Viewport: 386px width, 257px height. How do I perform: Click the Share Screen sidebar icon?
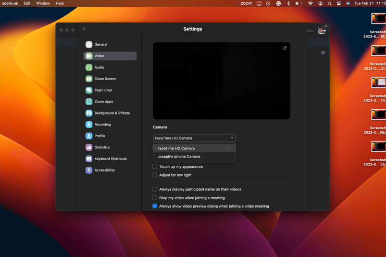pos(89,79)
